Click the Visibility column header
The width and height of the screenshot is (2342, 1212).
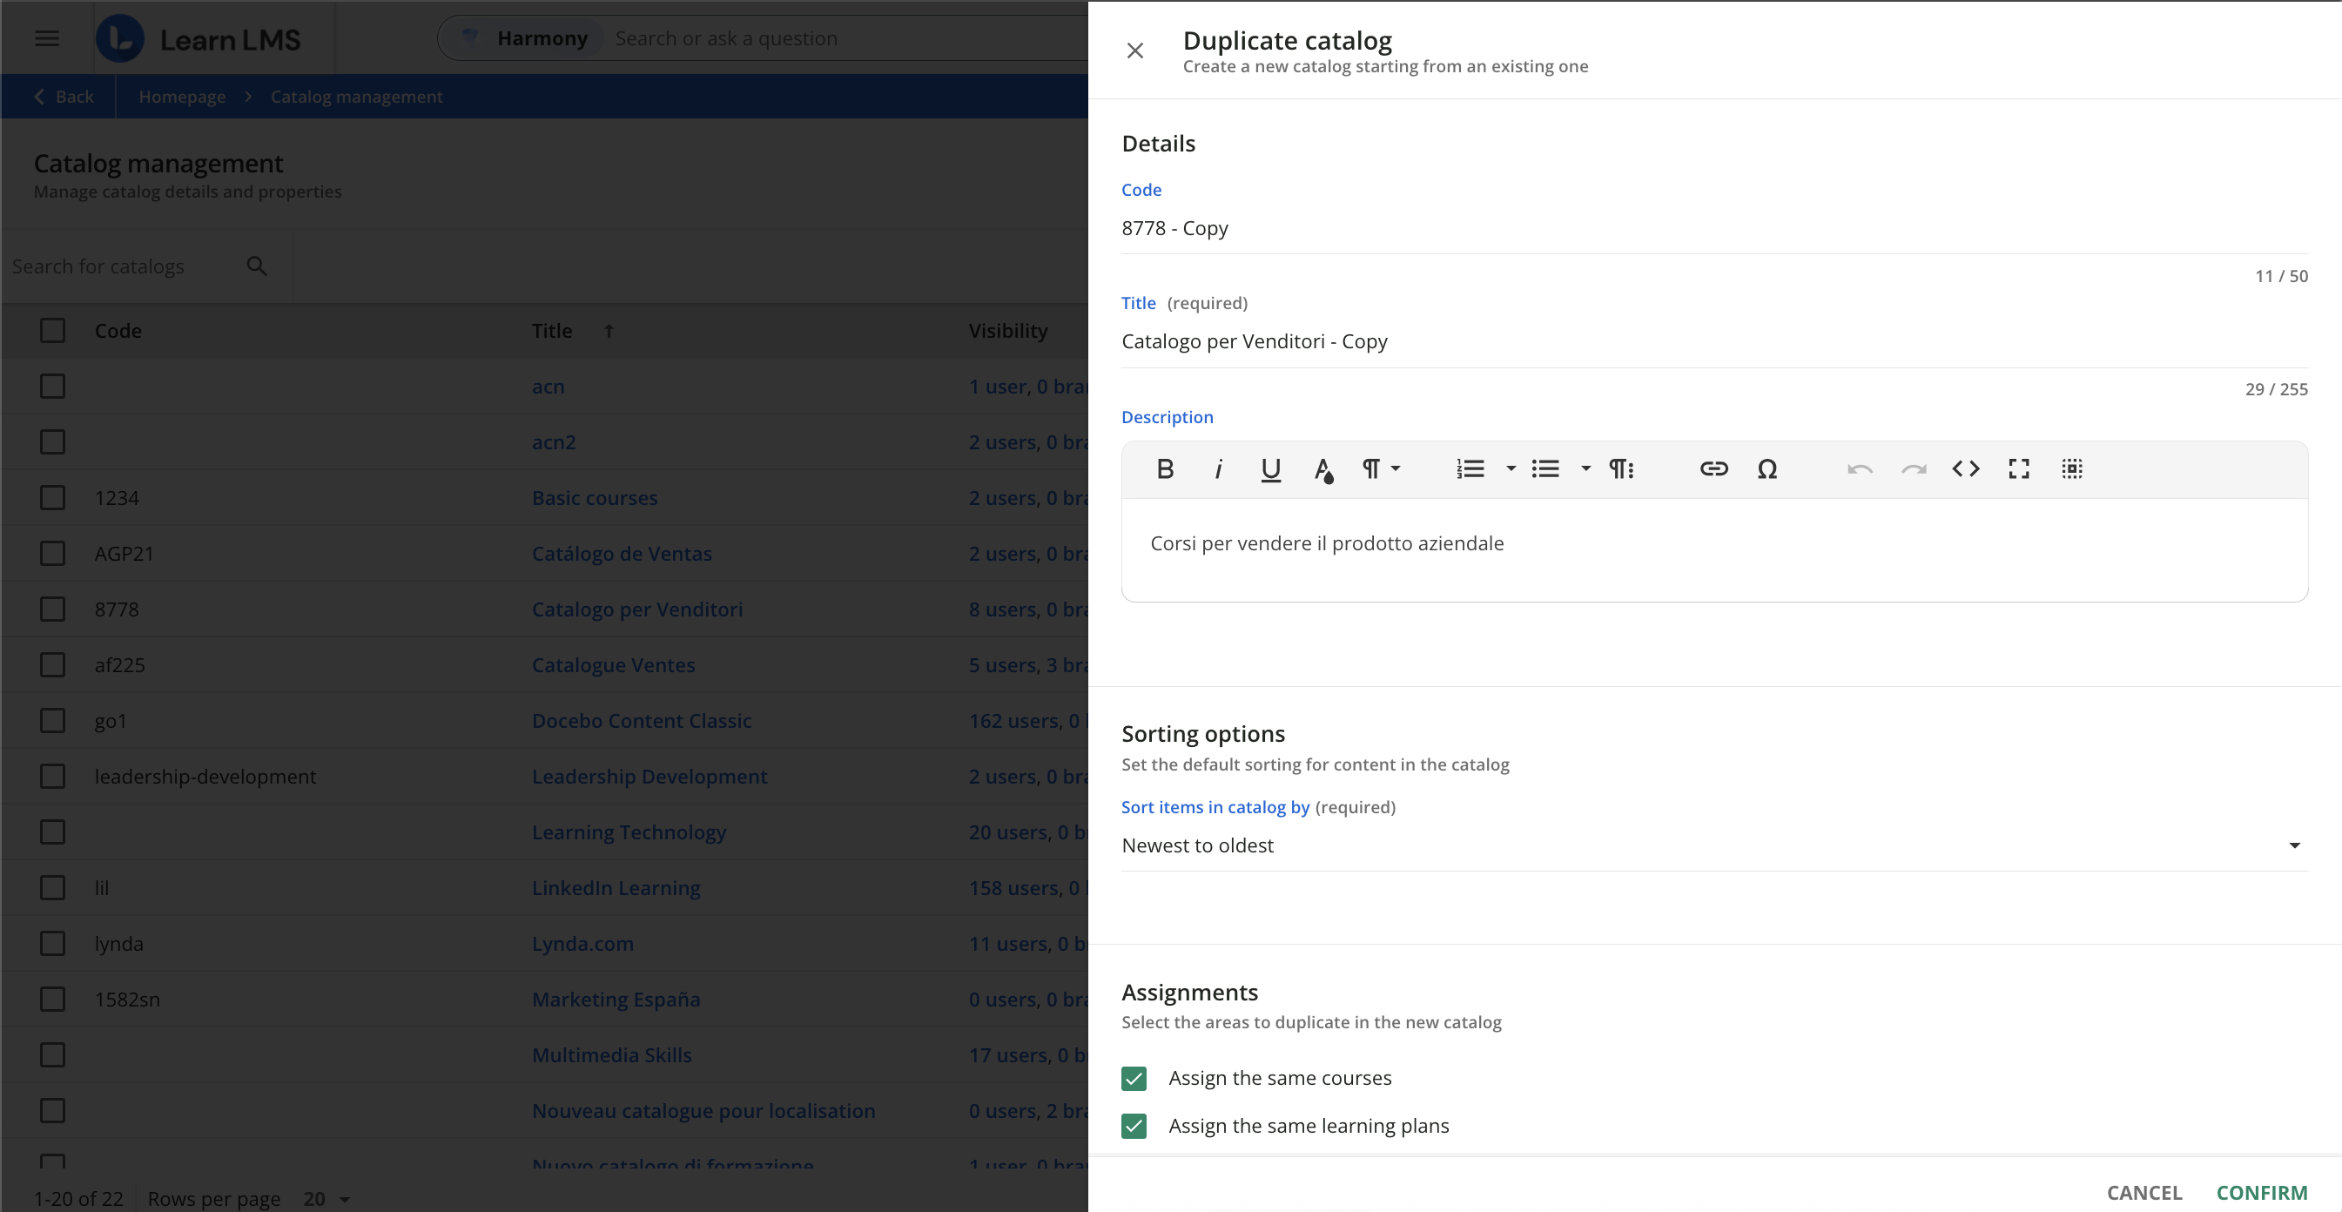coord(1008,331)
